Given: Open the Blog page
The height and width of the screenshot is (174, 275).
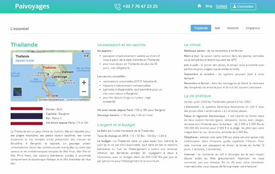Looking at the screenshot, I should [x=209, y=6].
